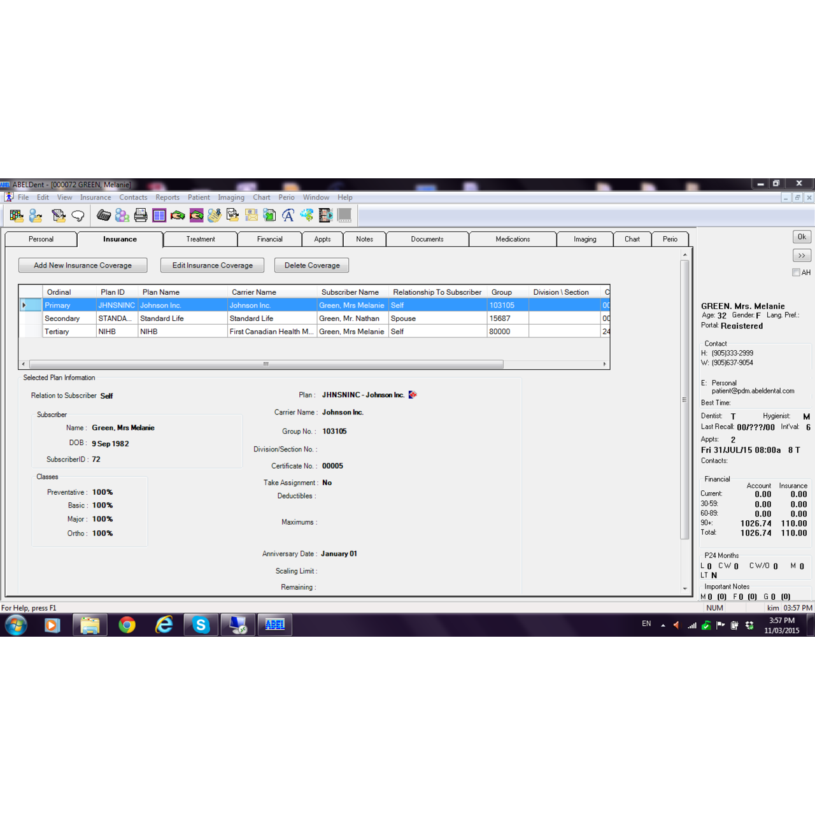This screenshot has height=815, width=815.
Task: Click Add New Insurance Coverage button
Action: click(x=83, y=266)
